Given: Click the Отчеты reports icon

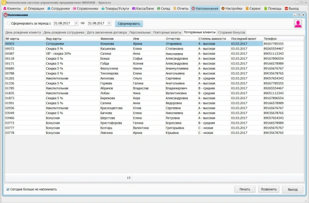Looking at the screenshot, I should pyautogui.click(x=175, y=9).
